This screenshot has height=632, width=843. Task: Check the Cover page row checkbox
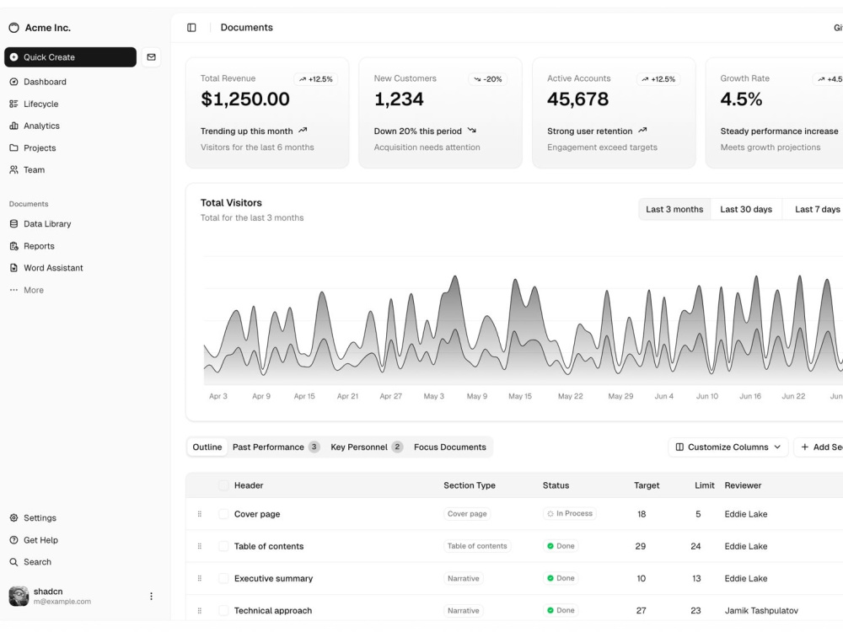coord(223,514)
